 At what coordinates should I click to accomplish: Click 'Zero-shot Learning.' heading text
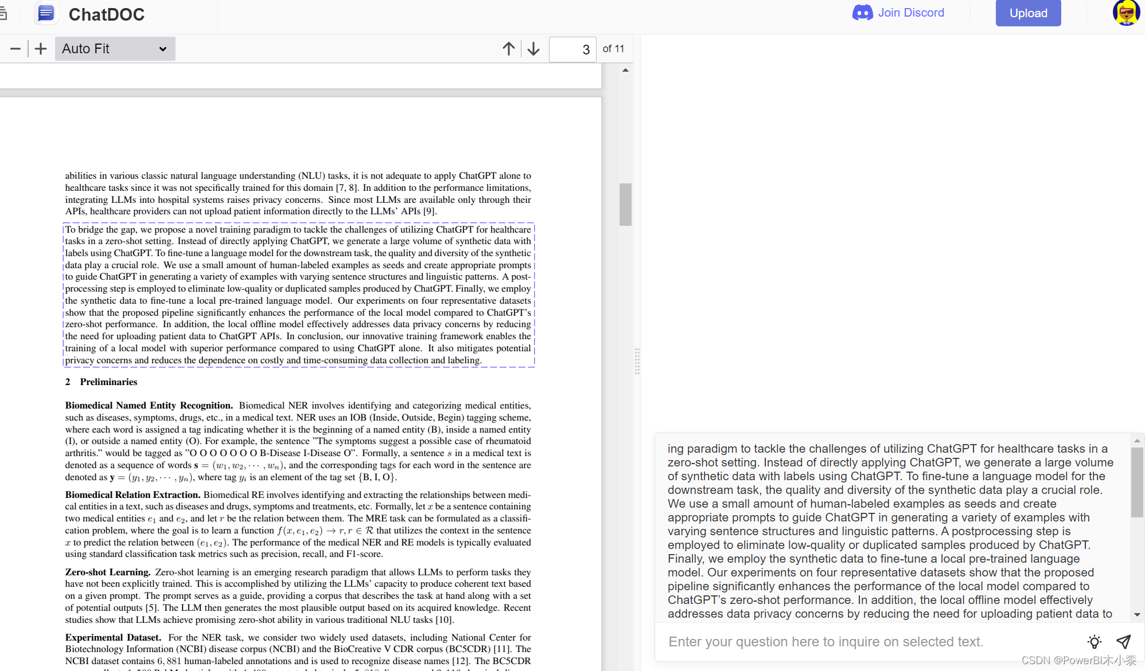pos(108,572)
